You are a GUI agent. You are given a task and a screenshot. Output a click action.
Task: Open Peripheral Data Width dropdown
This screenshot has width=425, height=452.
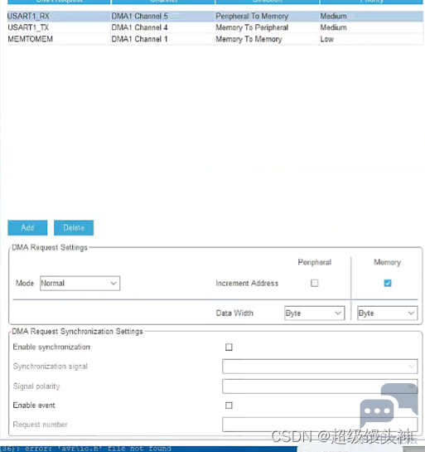315,313
